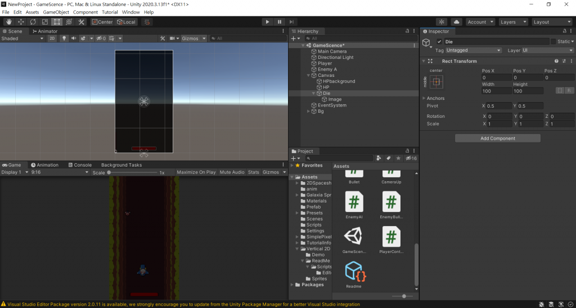576x308 pixels.
Task: Switch to the Animator tab
Action: (45, 31)
